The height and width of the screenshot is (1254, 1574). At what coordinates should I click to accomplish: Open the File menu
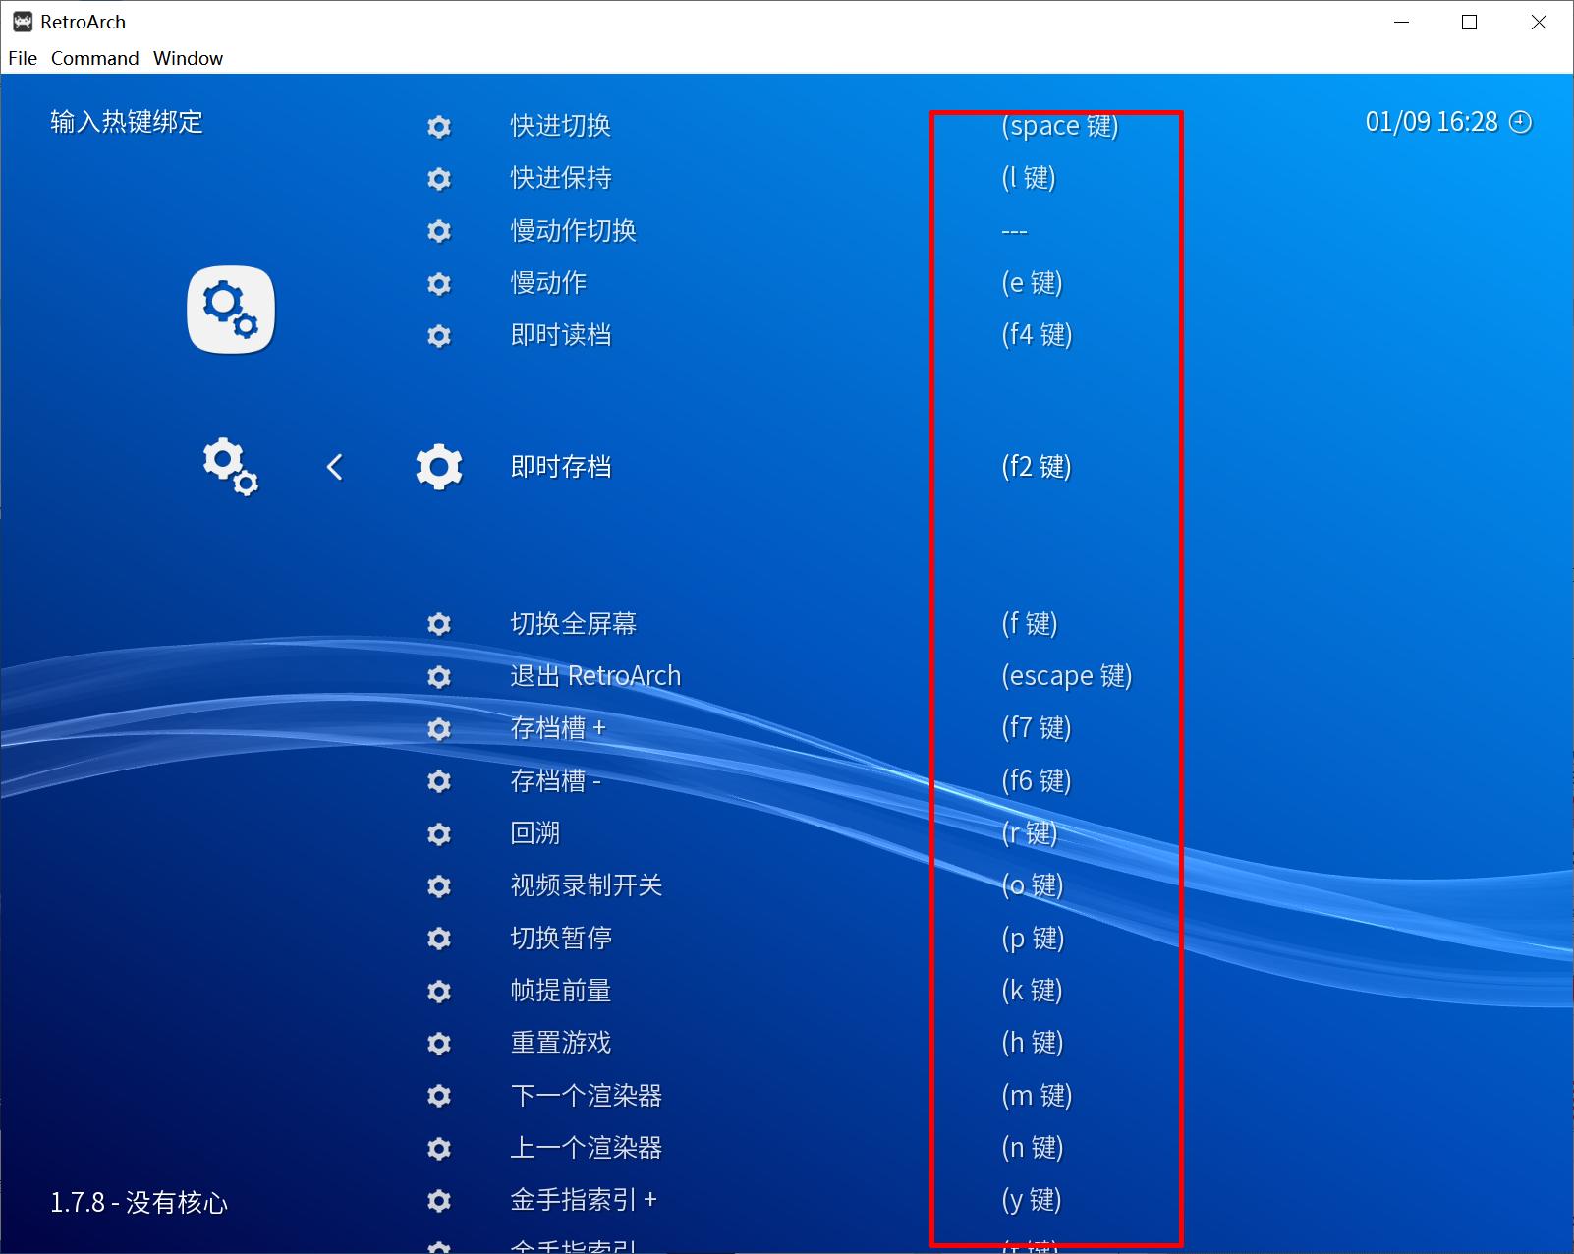coord(22,58)
